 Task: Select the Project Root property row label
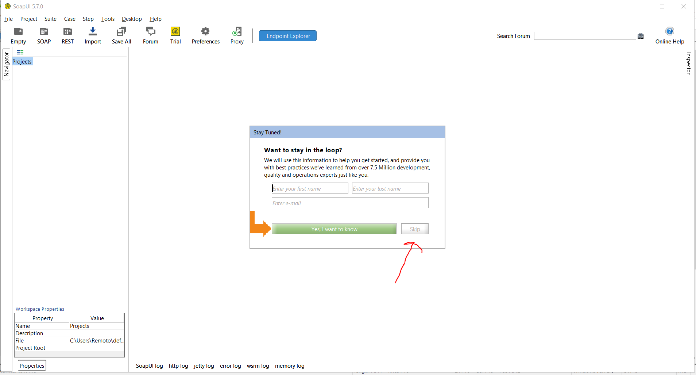click(30, 348)
